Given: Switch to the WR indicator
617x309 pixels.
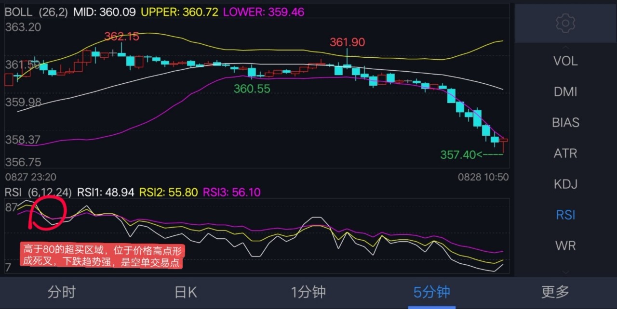Looking at the screenshot, I should pos(565,245).
